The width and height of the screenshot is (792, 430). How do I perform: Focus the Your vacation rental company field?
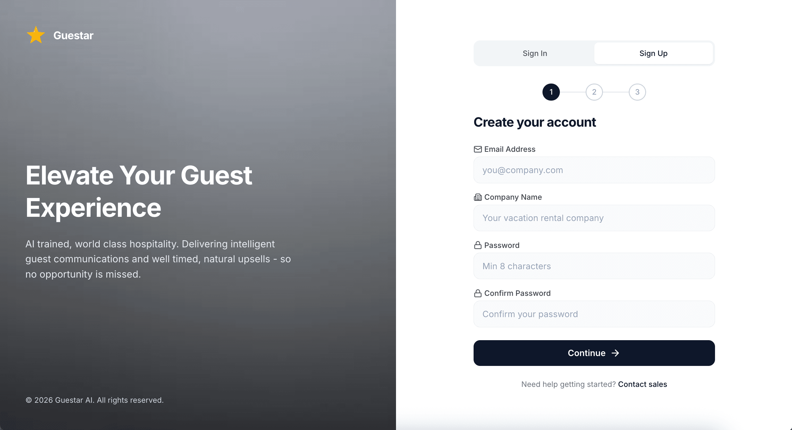pyautogui.click(x=594, y=218)
